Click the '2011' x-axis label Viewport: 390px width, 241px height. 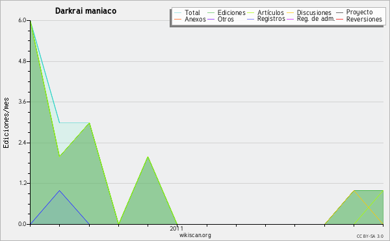(177, 228)
